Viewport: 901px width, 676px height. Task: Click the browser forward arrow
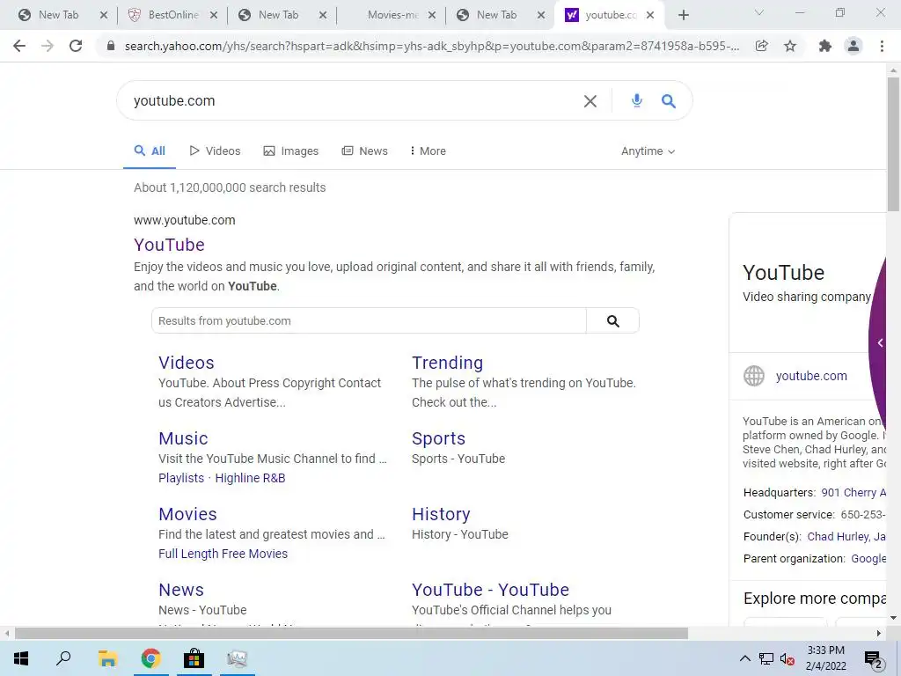[48, 46]
